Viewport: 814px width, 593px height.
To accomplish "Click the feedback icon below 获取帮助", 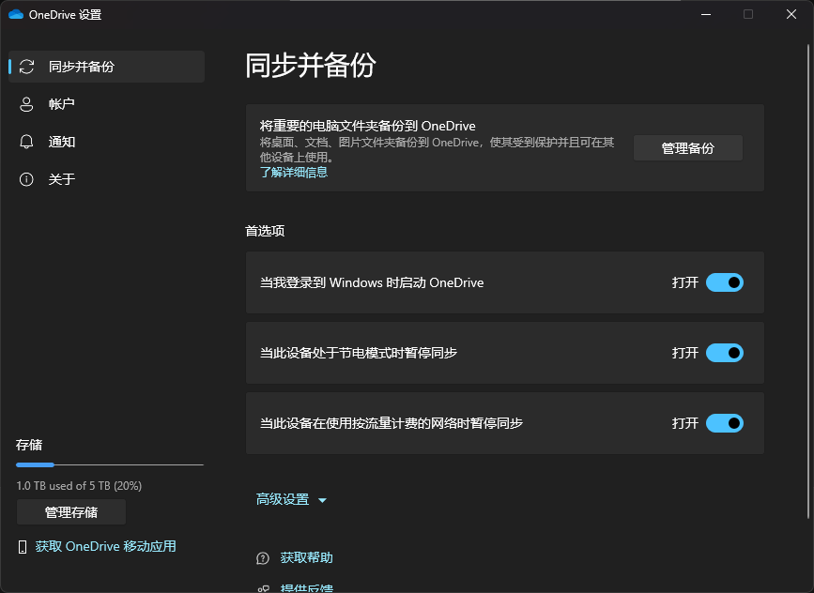I will click(x=263, y=589).
